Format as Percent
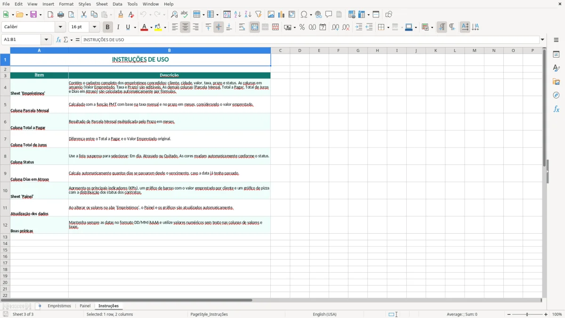 coord(302,27)
